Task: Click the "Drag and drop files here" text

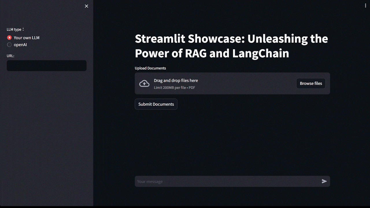Action: tap(176, 81)
